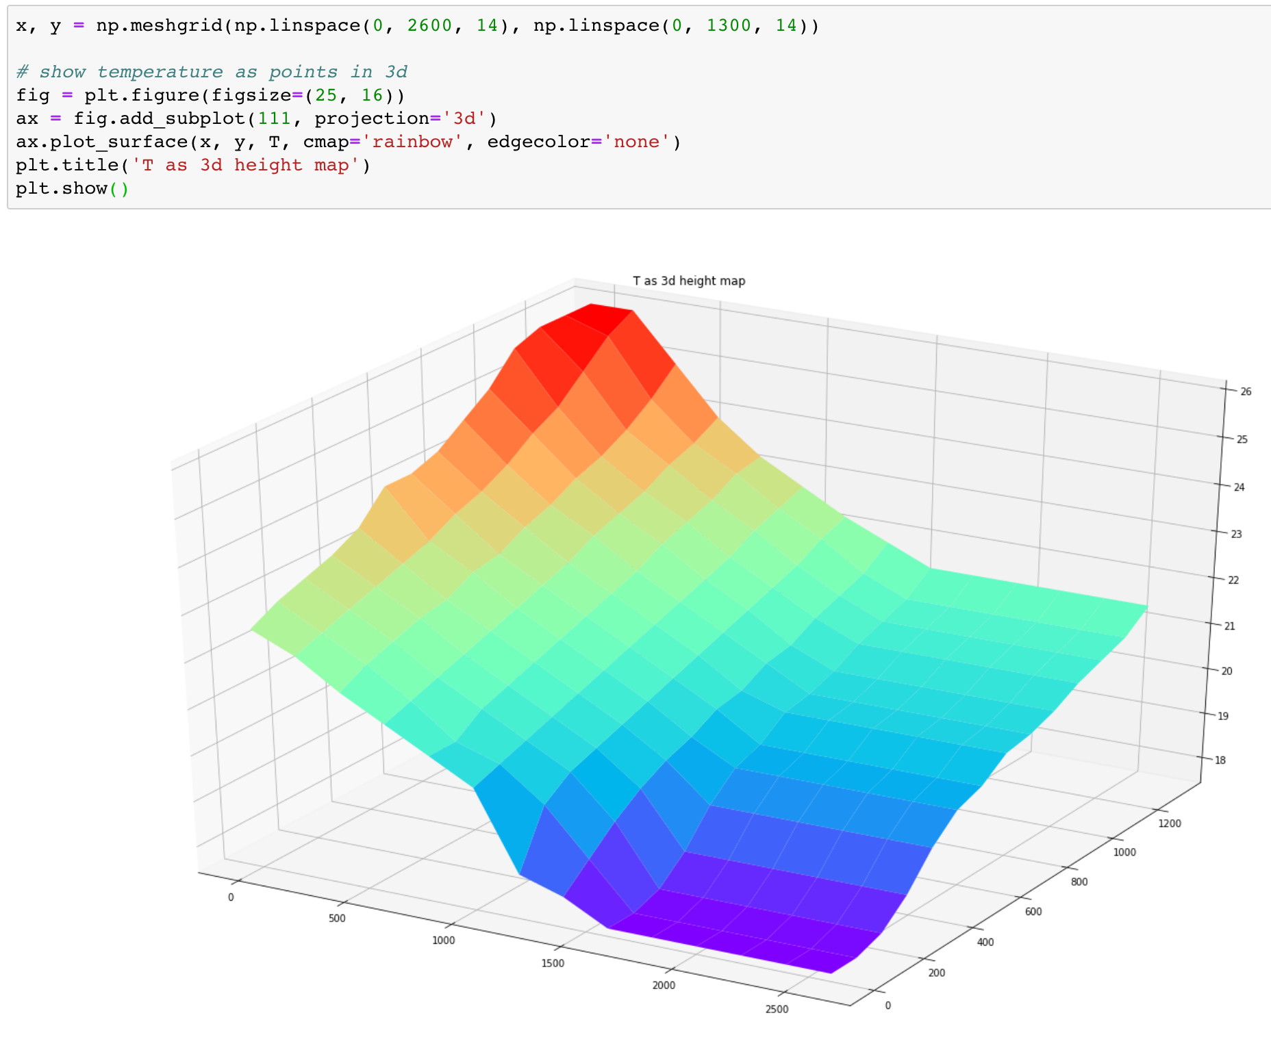
Task: Click the plot title above the 3D chart
Action: [688, 281]
